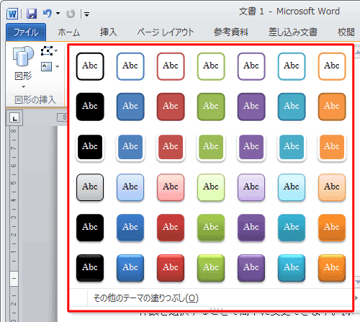Apply the light pink gradient style
Viewport: 360px width, 322px height.
171,187
